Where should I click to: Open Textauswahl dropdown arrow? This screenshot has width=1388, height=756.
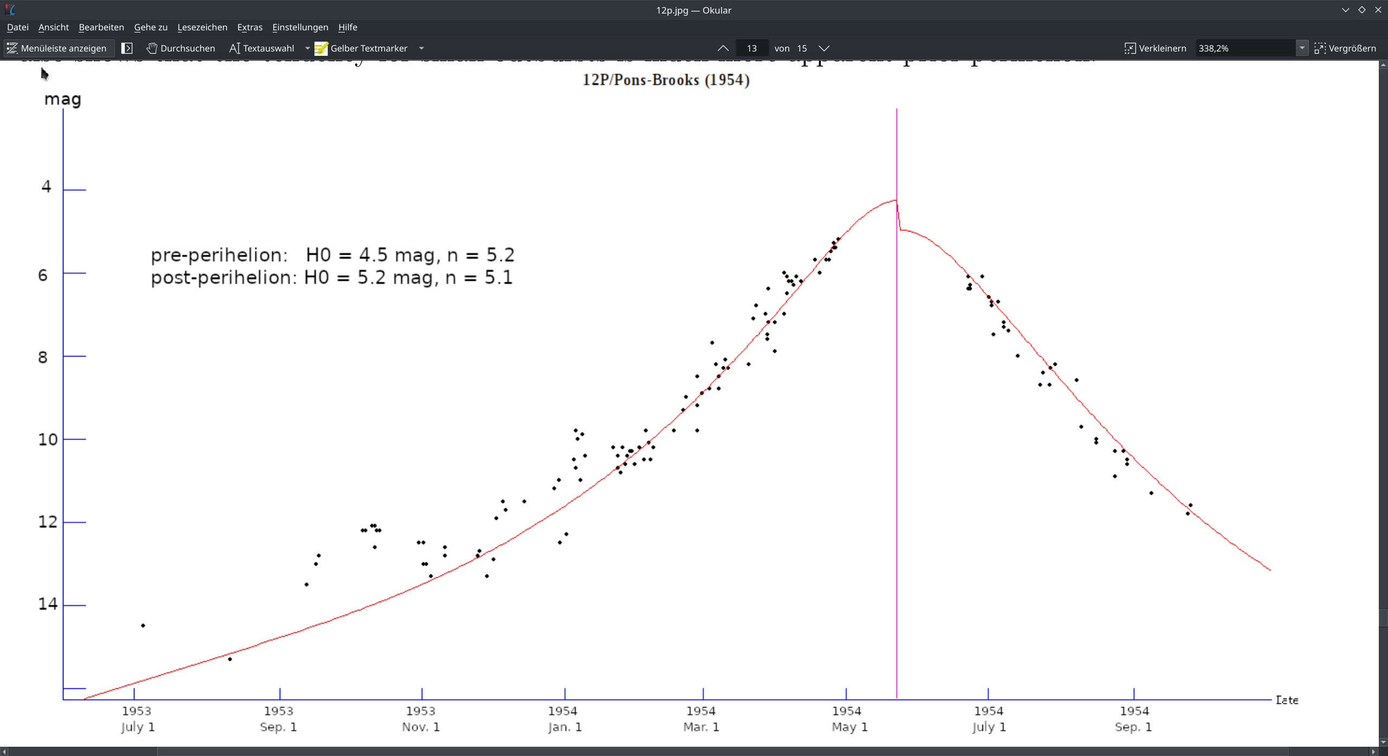click(x=307, y=48)
